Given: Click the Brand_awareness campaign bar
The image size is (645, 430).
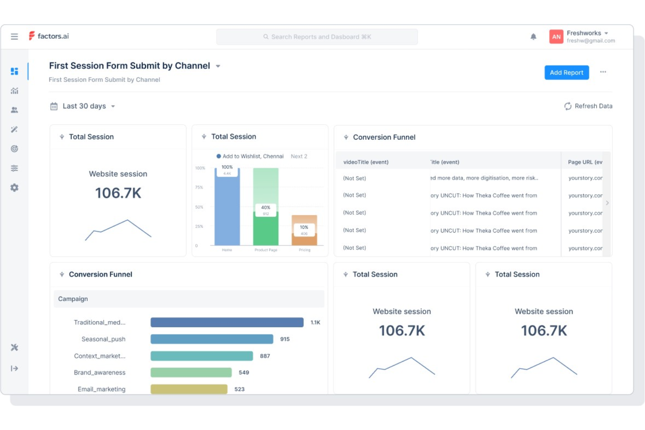Looking at the screenshot, I should tap(191, 372).
